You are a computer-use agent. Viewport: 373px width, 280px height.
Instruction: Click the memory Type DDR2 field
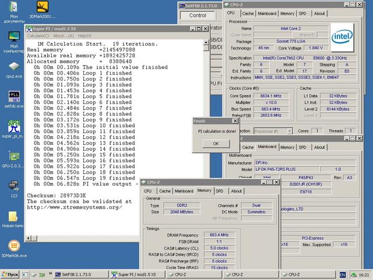(182, 205)
